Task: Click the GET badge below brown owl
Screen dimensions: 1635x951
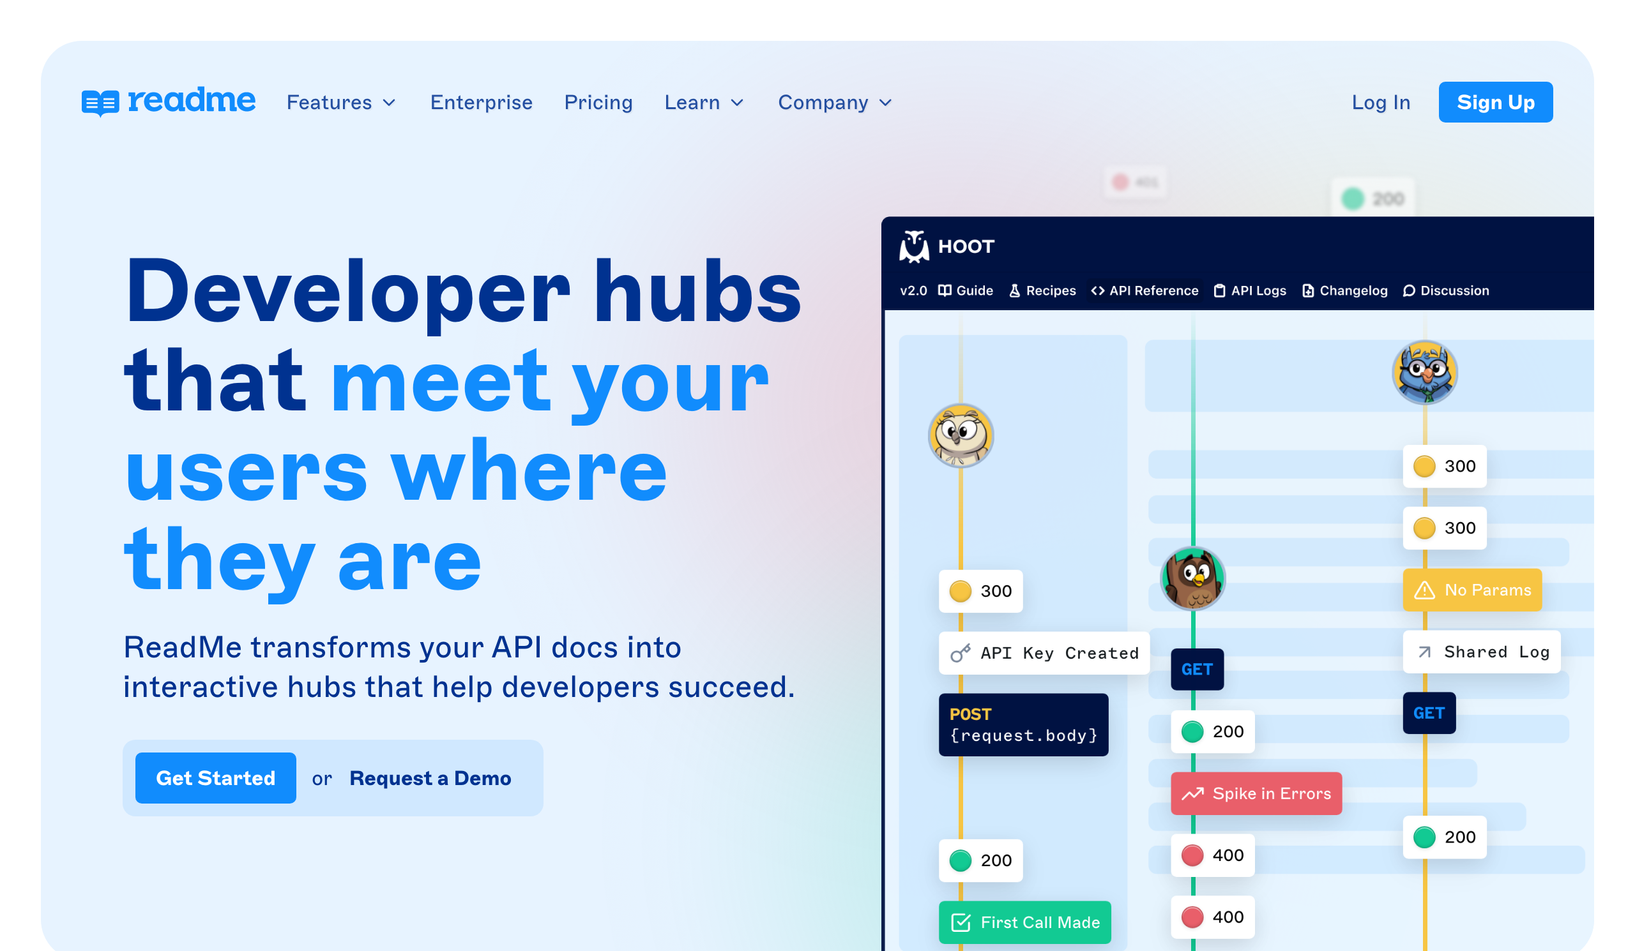Action: point(1197,668)
